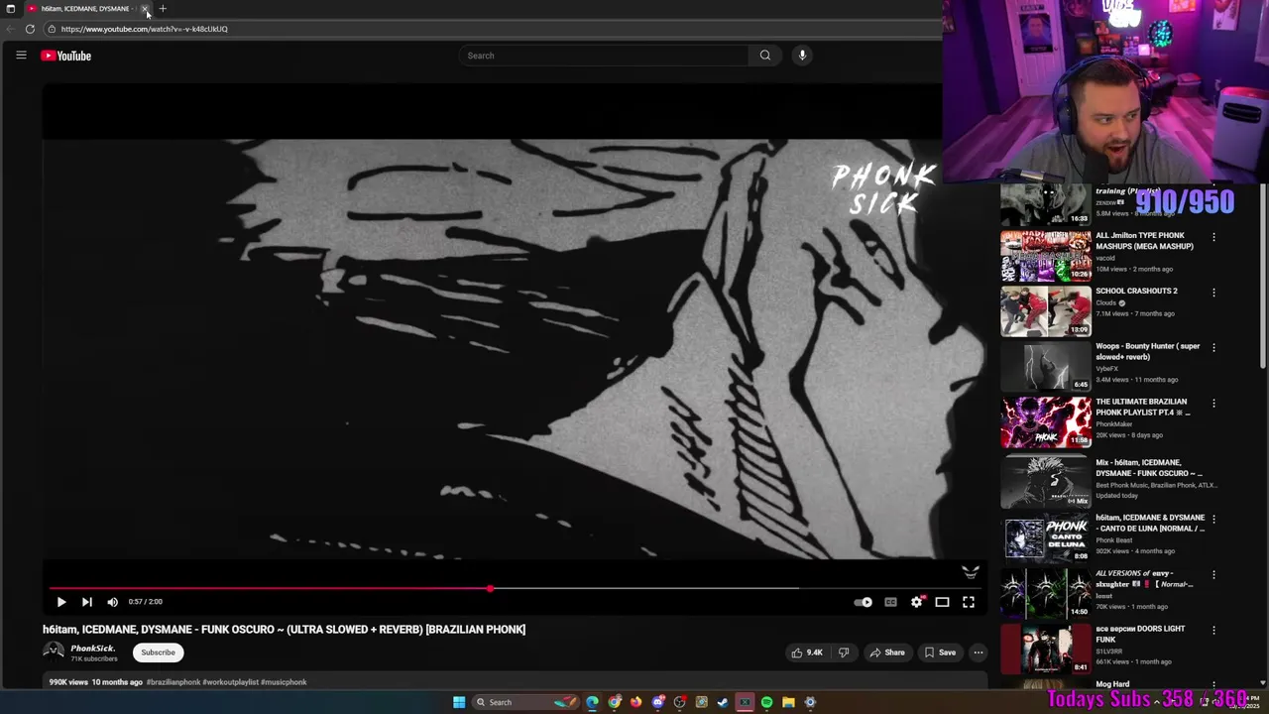Open the Windows Start menu
1269x714 pixels.
coord(459,702)
